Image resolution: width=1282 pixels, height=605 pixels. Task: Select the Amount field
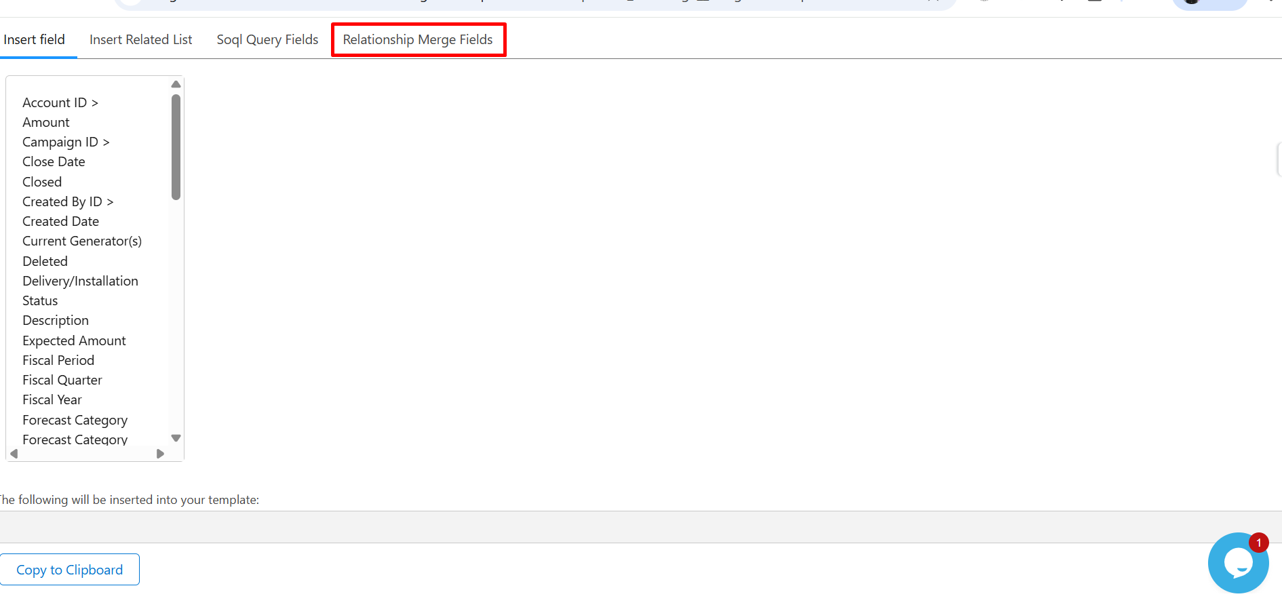click(46, 122)
